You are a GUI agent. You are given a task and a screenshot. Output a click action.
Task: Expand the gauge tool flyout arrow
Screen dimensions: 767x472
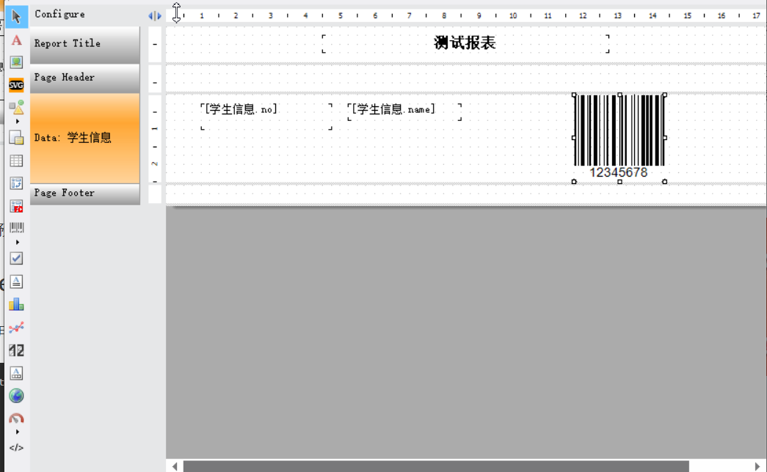(18, 432)
